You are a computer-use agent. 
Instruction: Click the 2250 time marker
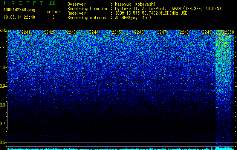pyautogui.click(x=229, y=32)
